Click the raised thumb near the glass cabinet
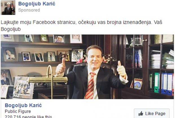 click(121, 70)
